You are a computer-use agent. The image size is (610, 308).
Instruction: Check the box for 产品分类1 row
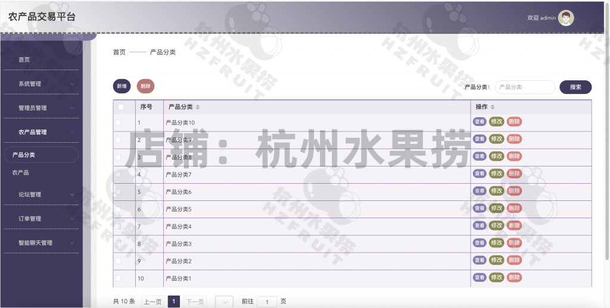[119, 278]
